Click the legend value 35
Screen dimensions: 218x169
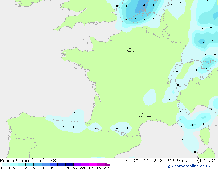[x=83, y=168]
